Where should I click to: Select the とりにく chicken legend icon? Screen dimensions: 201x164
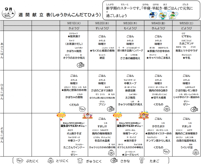[x=51, y=161]
